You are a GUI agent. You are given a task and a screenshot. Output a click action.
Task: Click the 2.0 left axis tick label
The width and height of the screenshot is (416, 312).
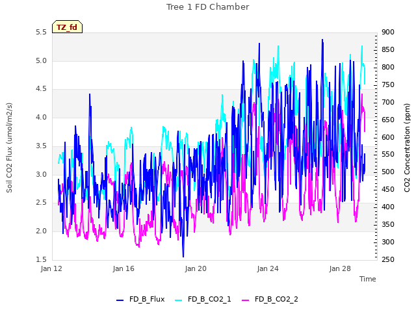(41, 231)
